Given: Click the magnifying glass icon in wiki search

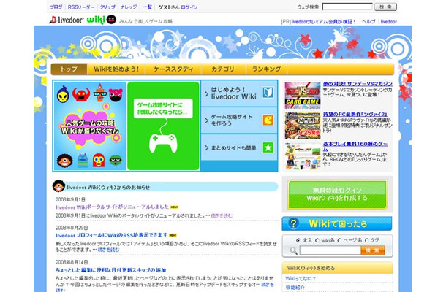Looking at the screenshot, I should (x=293, y=250).
